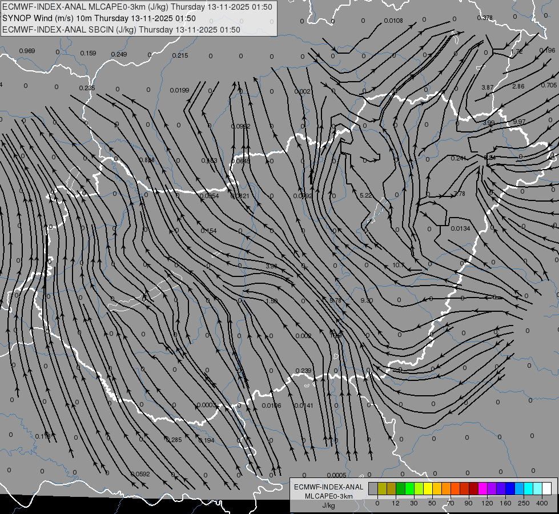
Task: Click the map value 0.235
Action: tap(87, 88)
